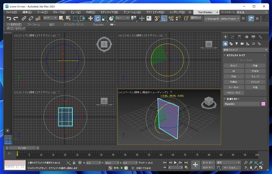The image size is (272, 174).
Task: Select the Bind to Space Warp tool
Action: (x=38, y=18)
